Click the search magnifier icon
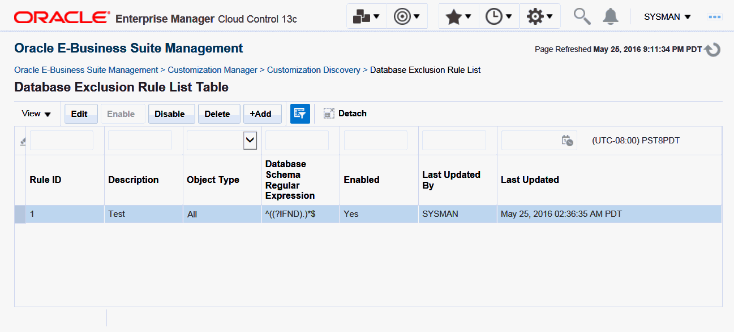 [x=582, y=16]
